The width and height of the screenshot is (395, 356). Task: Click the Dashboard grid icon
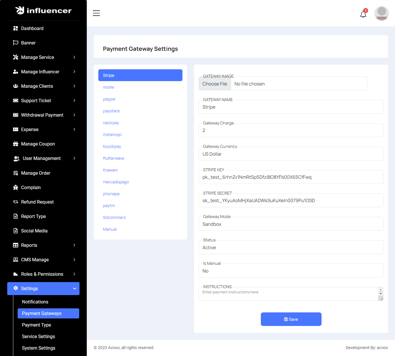pyautogui.click(x=16, y=28)
